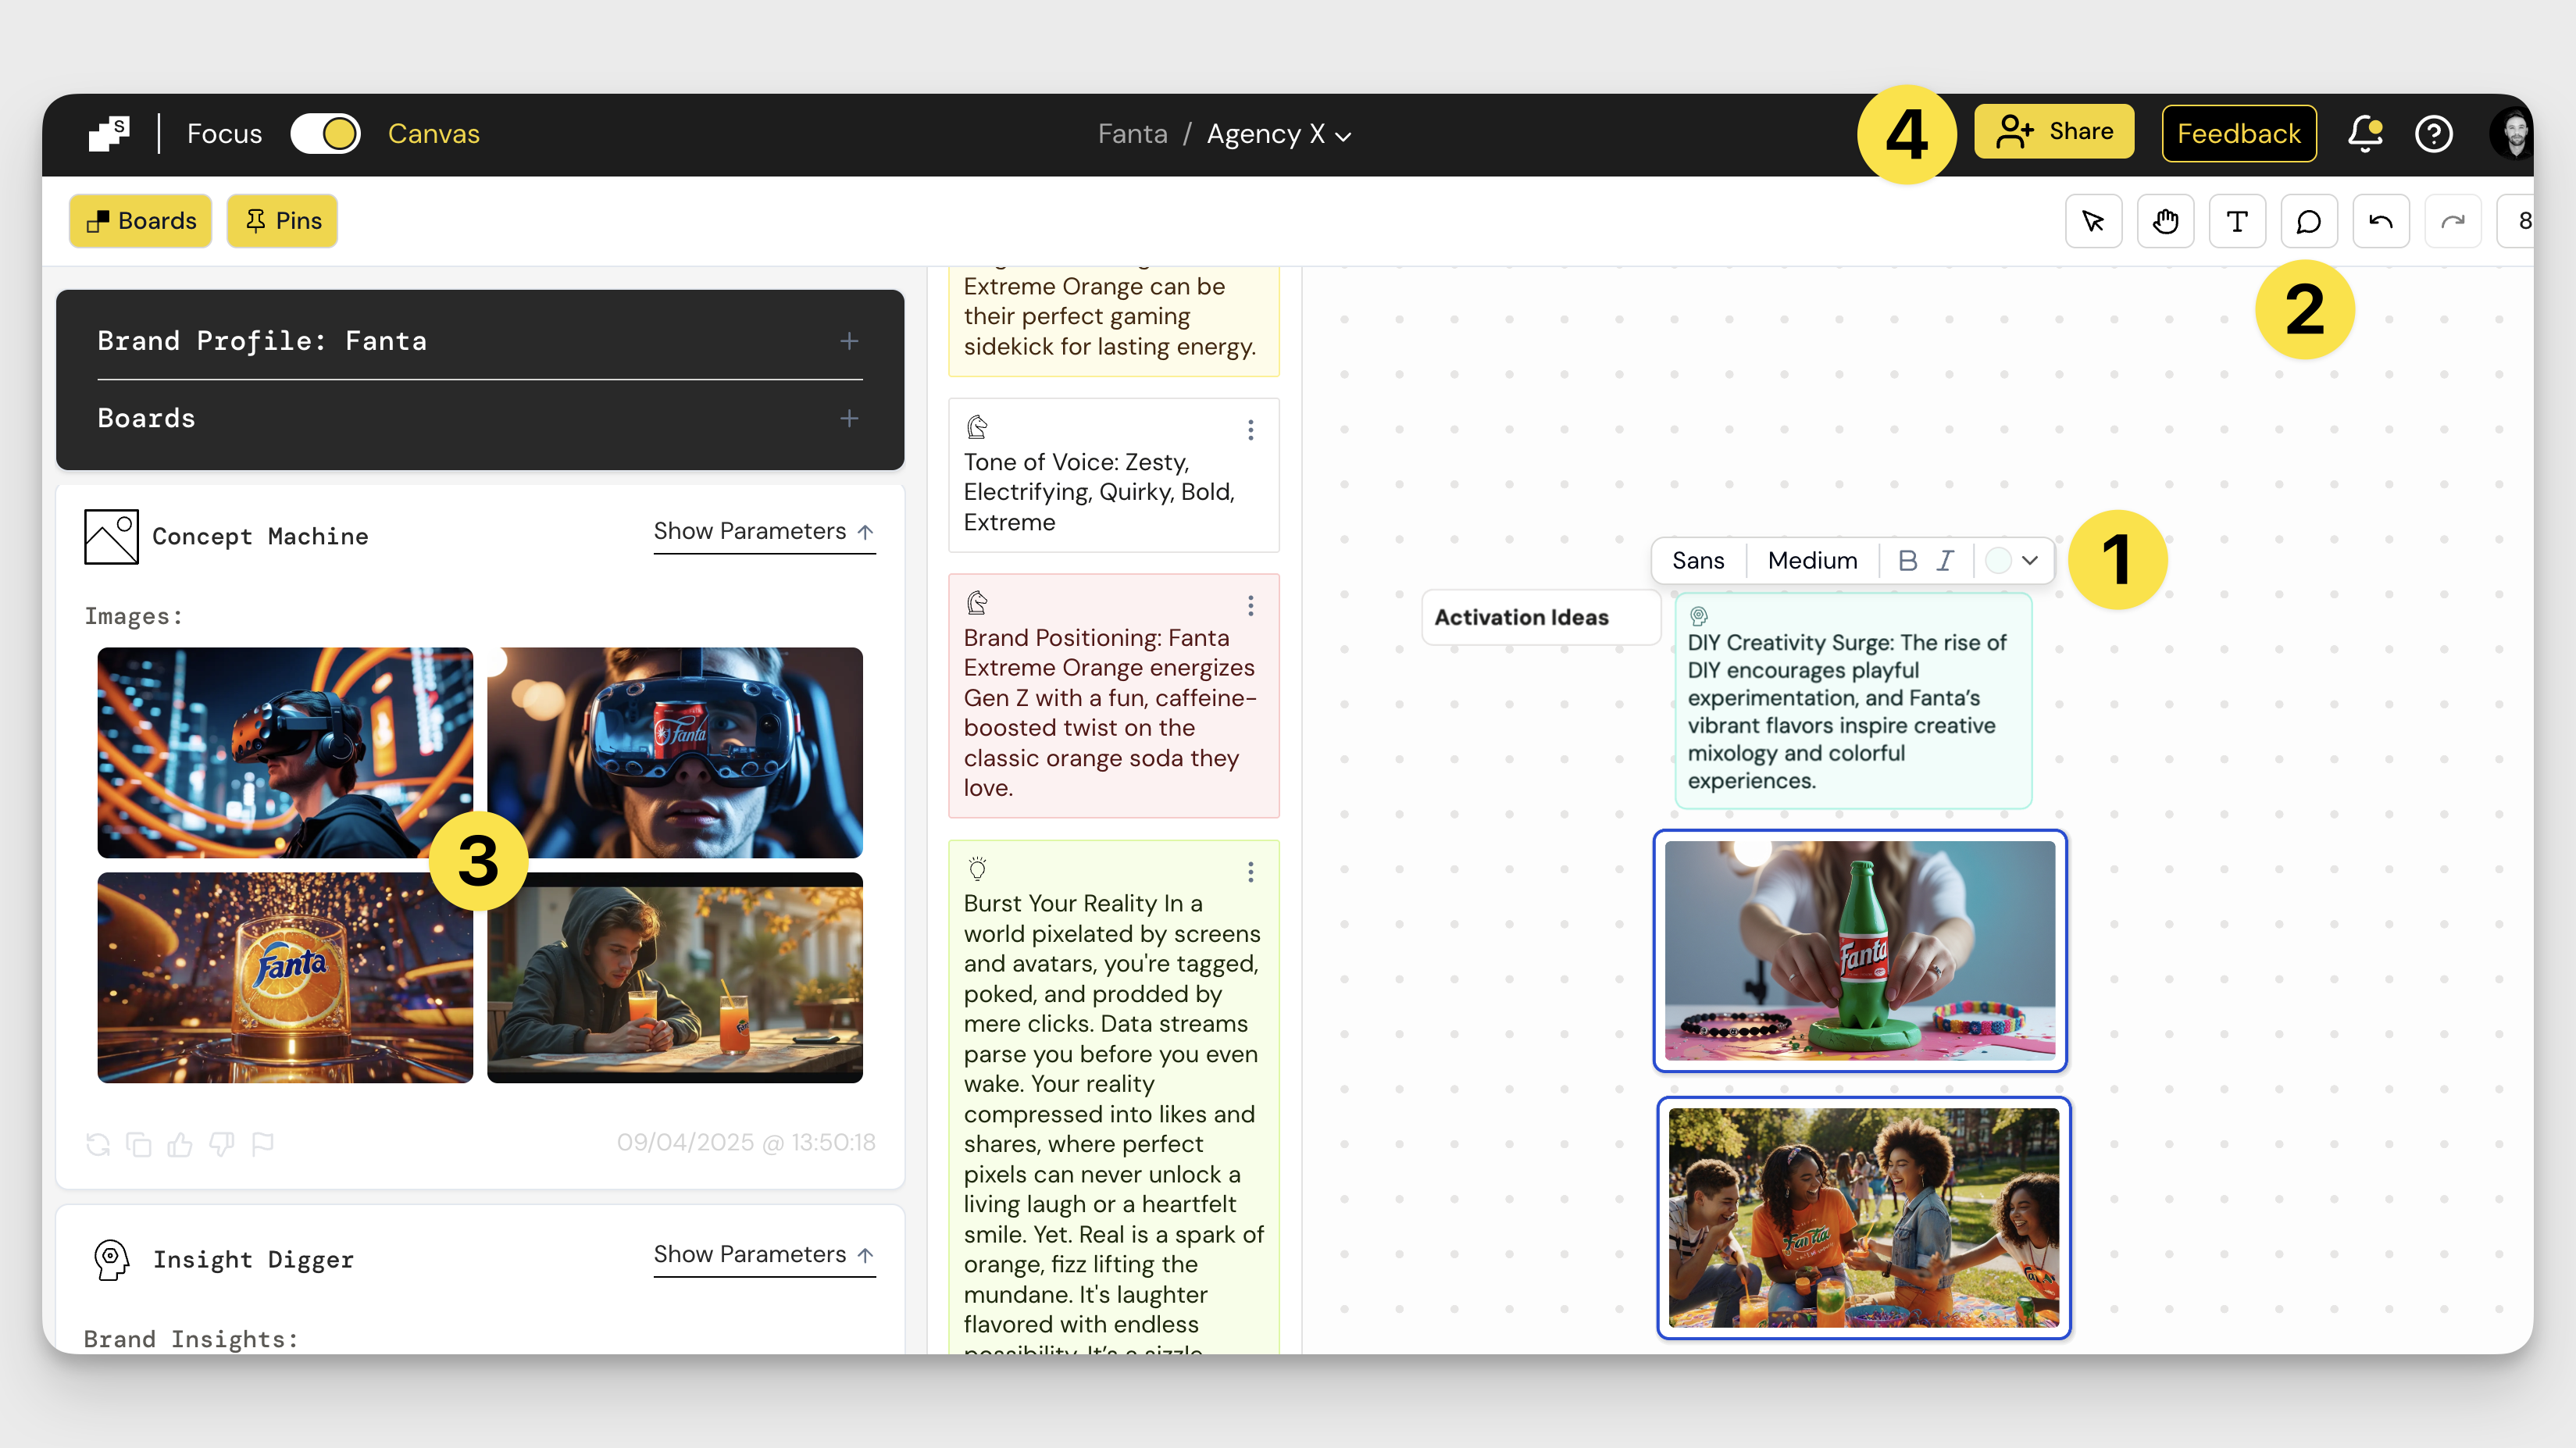Regenerate the Concept Machine output
Viewport: 2576px width, 1448px height.
pos(98,1144)
